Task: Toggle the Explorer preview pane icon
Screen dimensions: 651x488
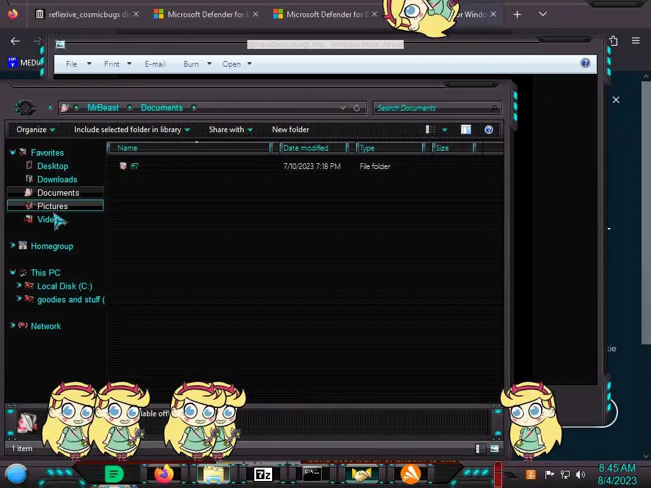Action: (x=466, y=130)
